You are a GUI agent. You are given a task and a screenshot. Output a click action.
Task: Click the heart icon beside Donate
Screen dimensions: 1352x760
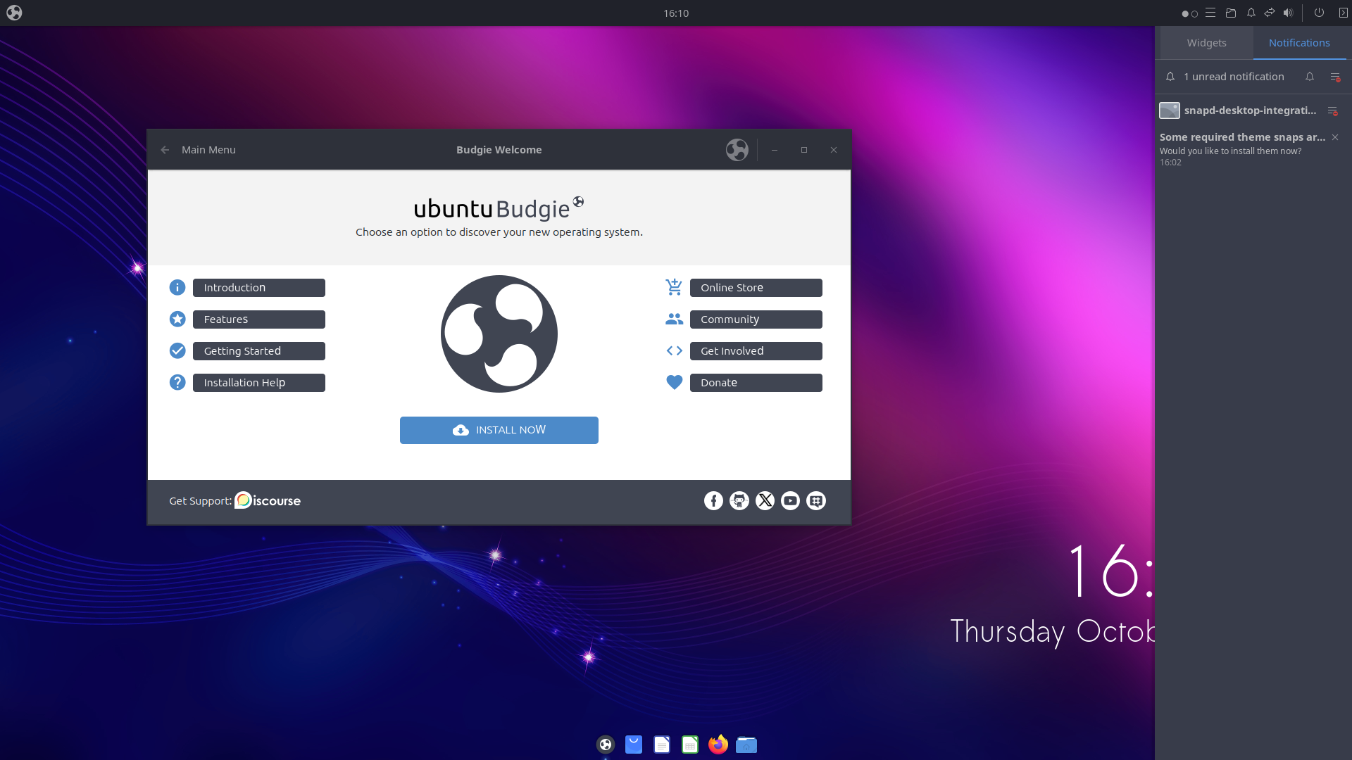pos(674,382)
